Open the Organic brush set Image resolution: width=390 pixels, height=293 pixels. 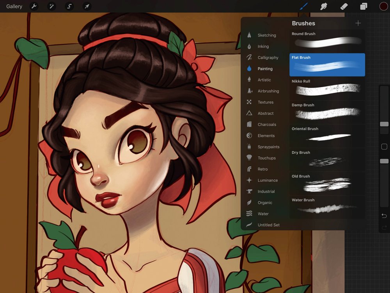coord(264,202)
